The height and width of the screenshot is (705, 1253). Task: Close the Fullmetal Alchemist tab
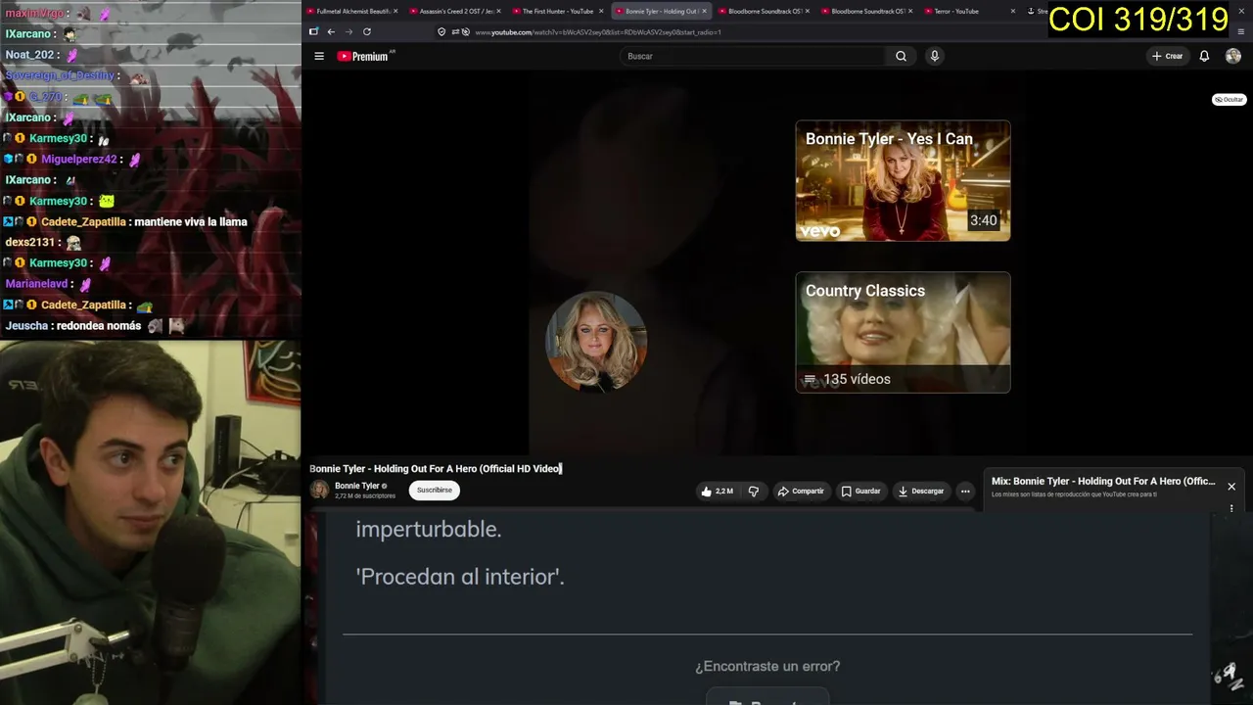395,11
